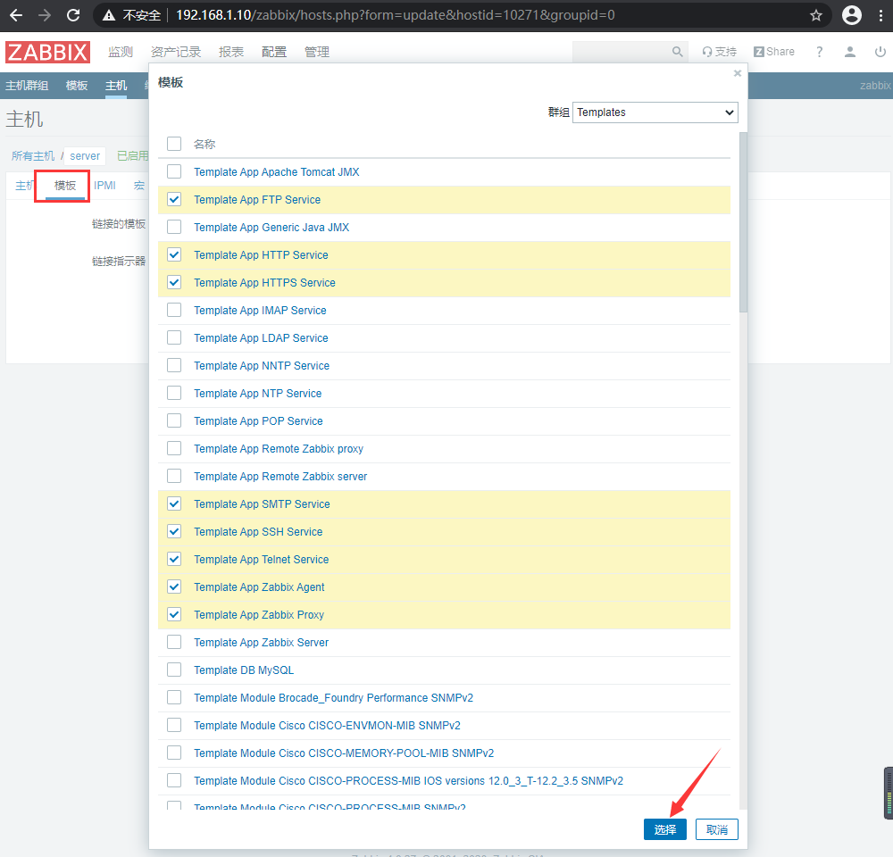Click the dialog's vertical scrollbar thumb
893x857 pixels.
click(743, 222)
